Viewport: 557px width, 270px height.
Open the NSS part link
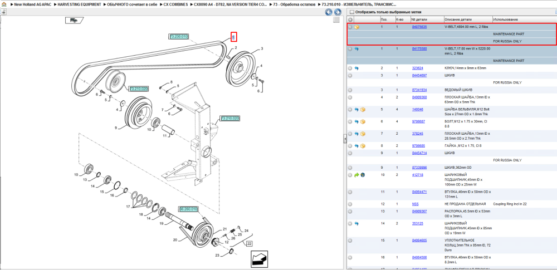click(x=415, y=204)
